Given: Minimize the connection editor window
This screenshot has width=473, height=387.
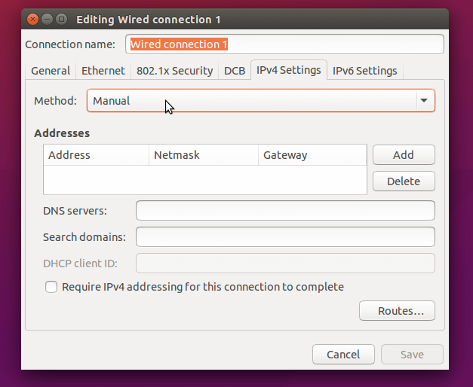Looking at the screenshot, I should tap(47, 18).
